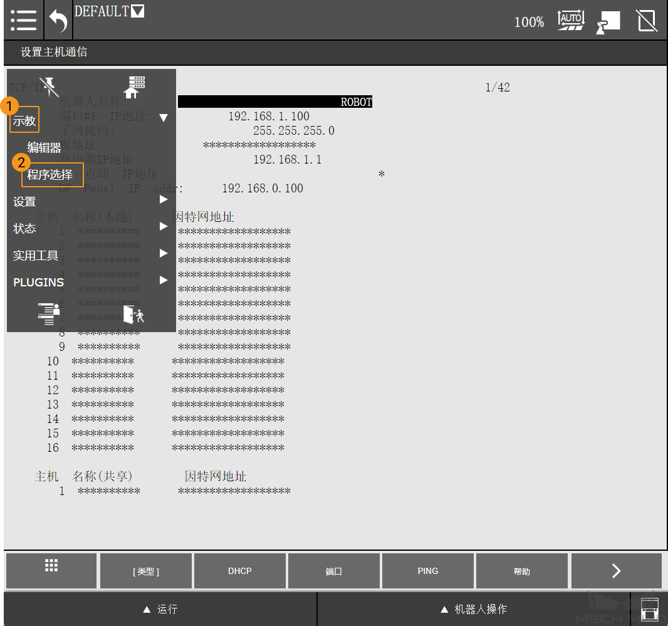Screen dimensions: 668x626
Task: Click the crossed-out tablet icon
Action: tap(646, 21)
